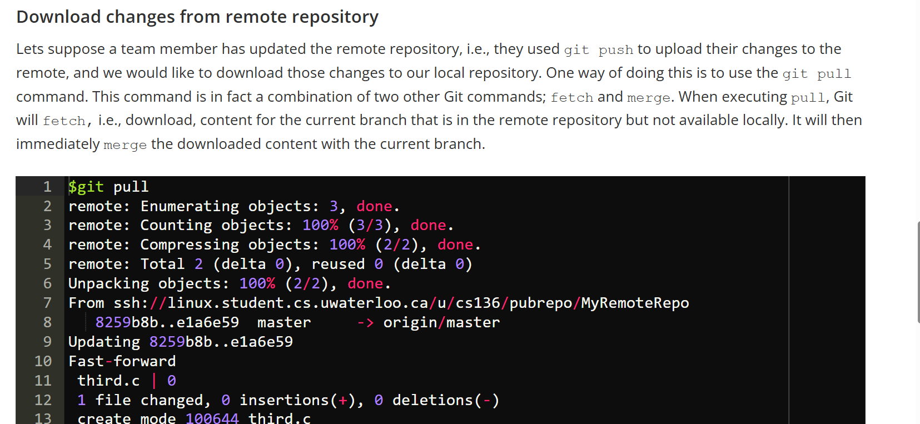Image resolution: width=920 pixels, height=424 pixels.
Task: Click the "Fast-forward" line in the output
Action: point(122,361)
